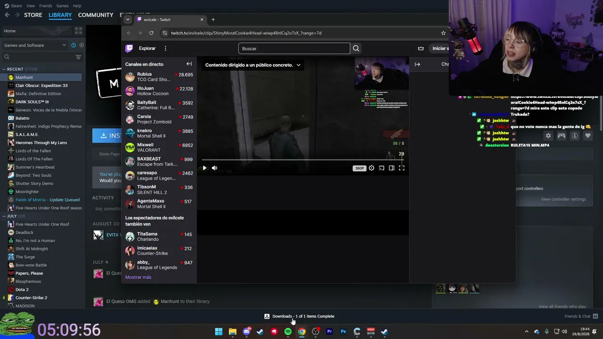
Task: Open IlloJuan live channel
Action: click(x=159, y=91)
